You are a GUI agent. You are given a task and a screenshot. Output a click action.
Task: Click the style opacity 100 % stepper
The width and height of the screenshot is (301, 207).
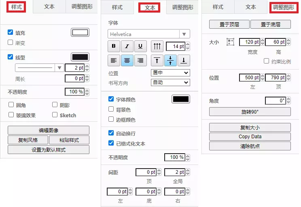point(87,92)
